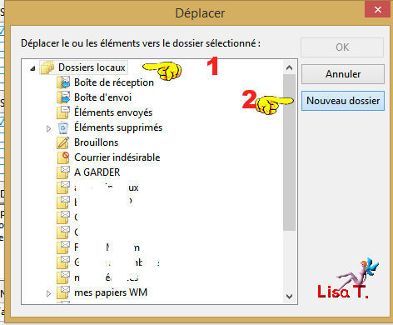Click the Annuler button

(x=343, y=74)
